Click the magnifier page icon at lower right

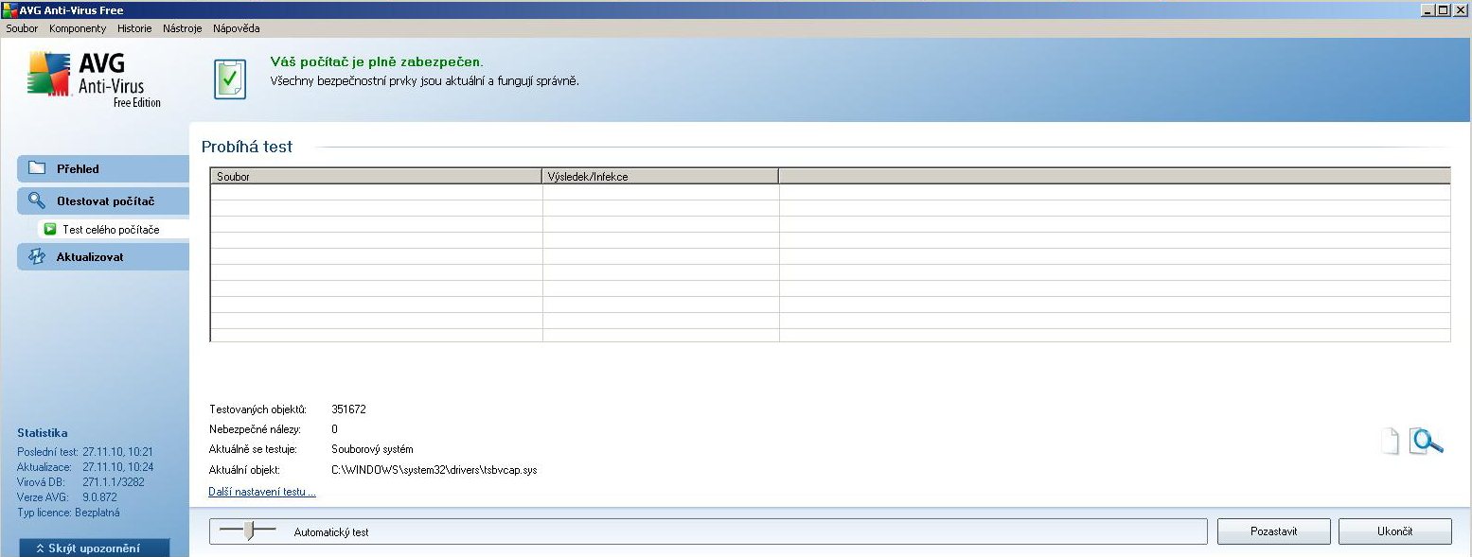pyautogui.click(x=1426, y=441)
